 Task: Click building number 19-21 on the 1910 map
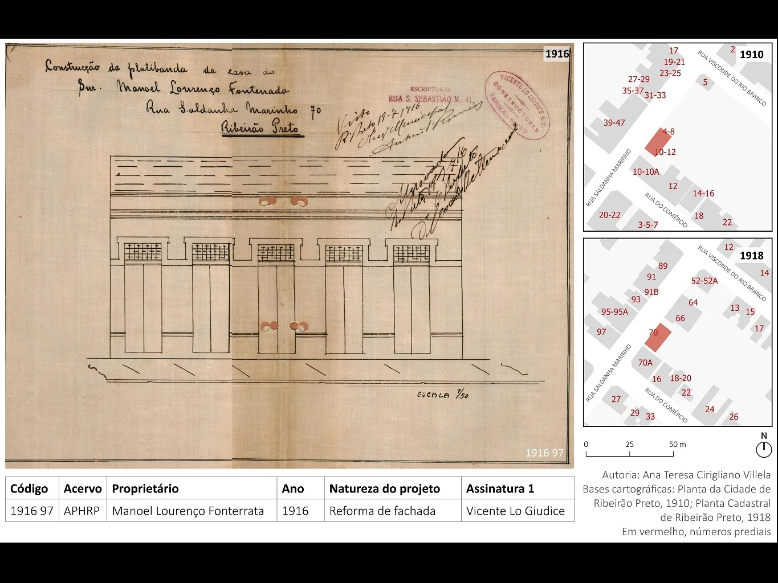(x=674, y=61)
